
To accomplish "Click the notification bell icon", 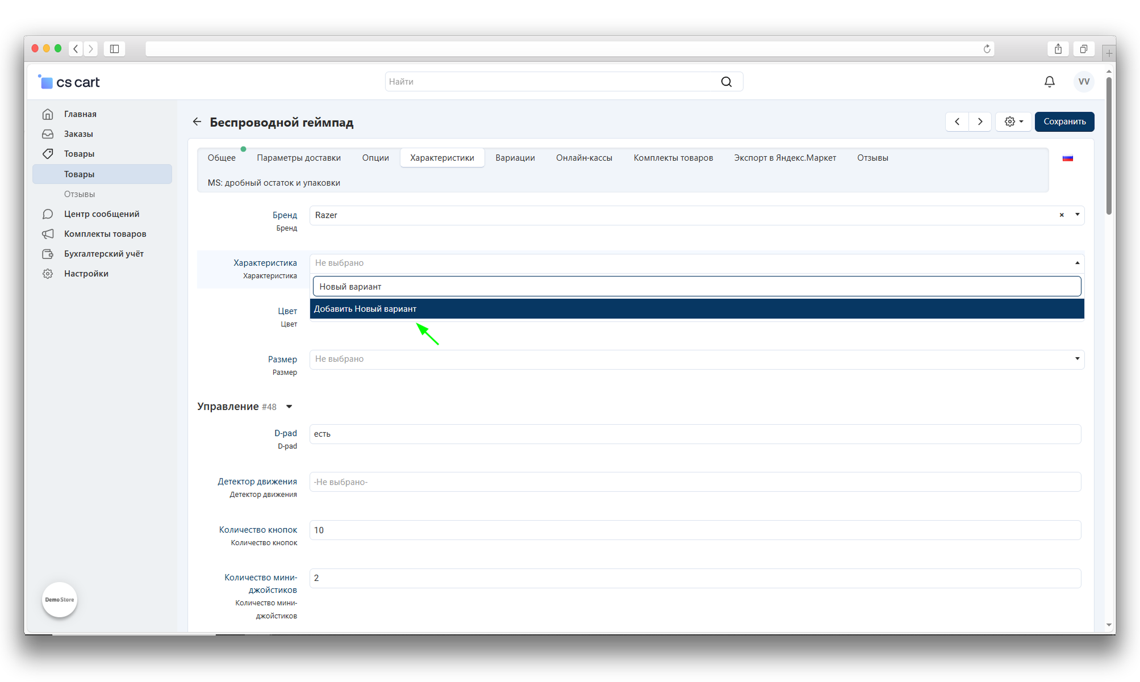I will tap(1049, 82).
